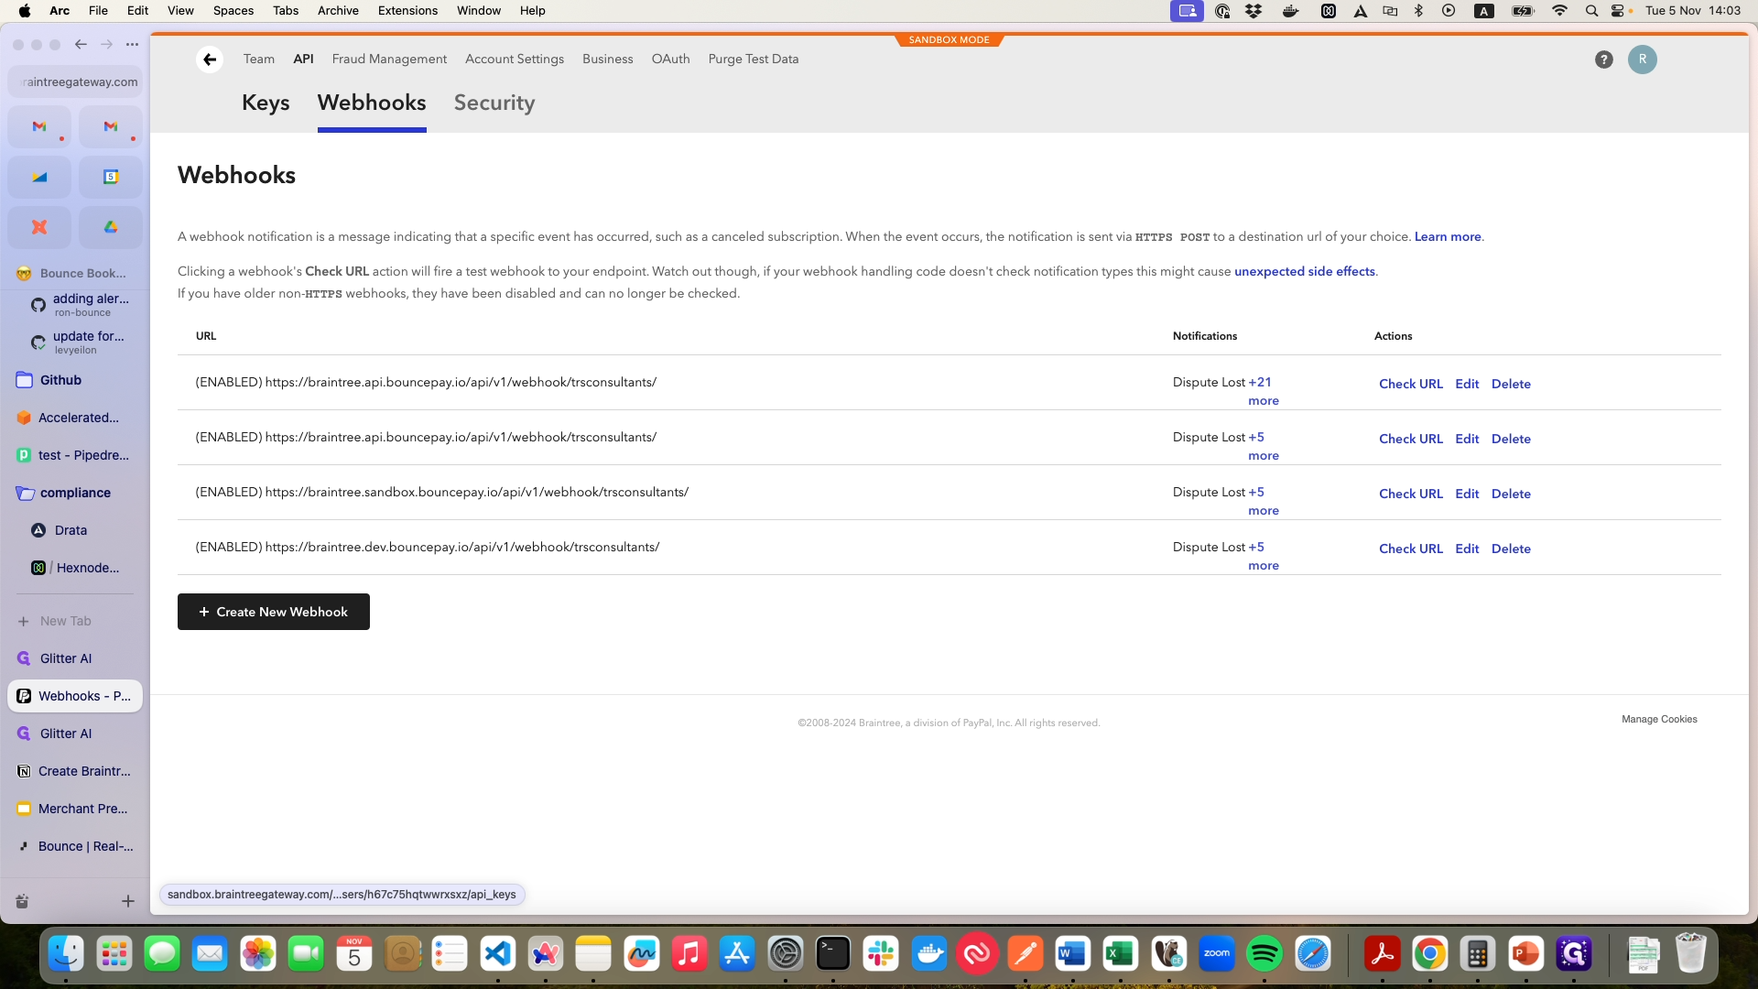Viewport: 1758px width, 989px height.
Task: Open the 'adding aler...' GitHub tab
Action: point(82,305)
